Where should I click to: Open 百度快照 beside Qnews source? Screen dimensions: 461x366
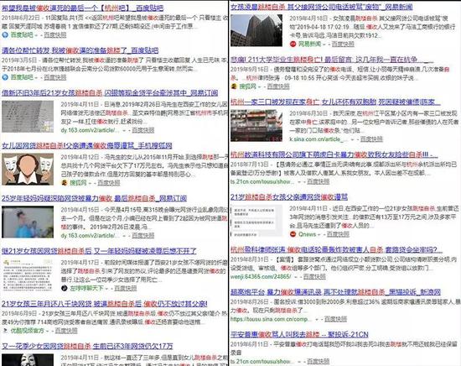point(338,234)
